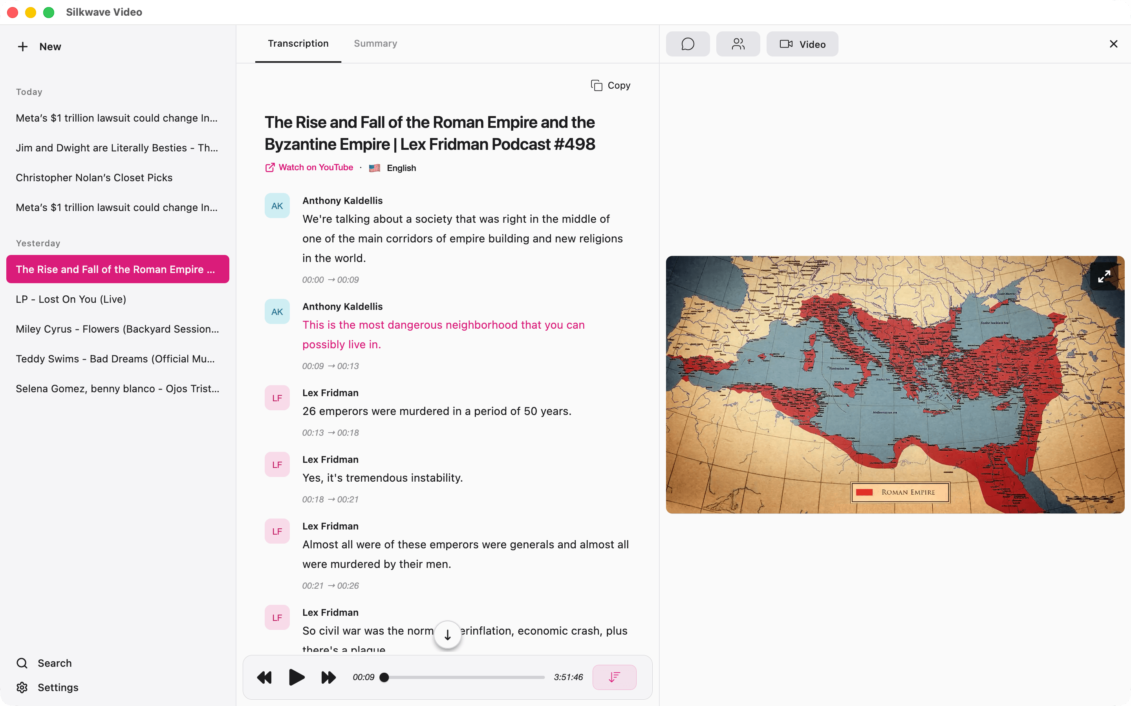Screen dimensions: 1131x706
Task: Show the Video panel
Action: click(802, 44)
